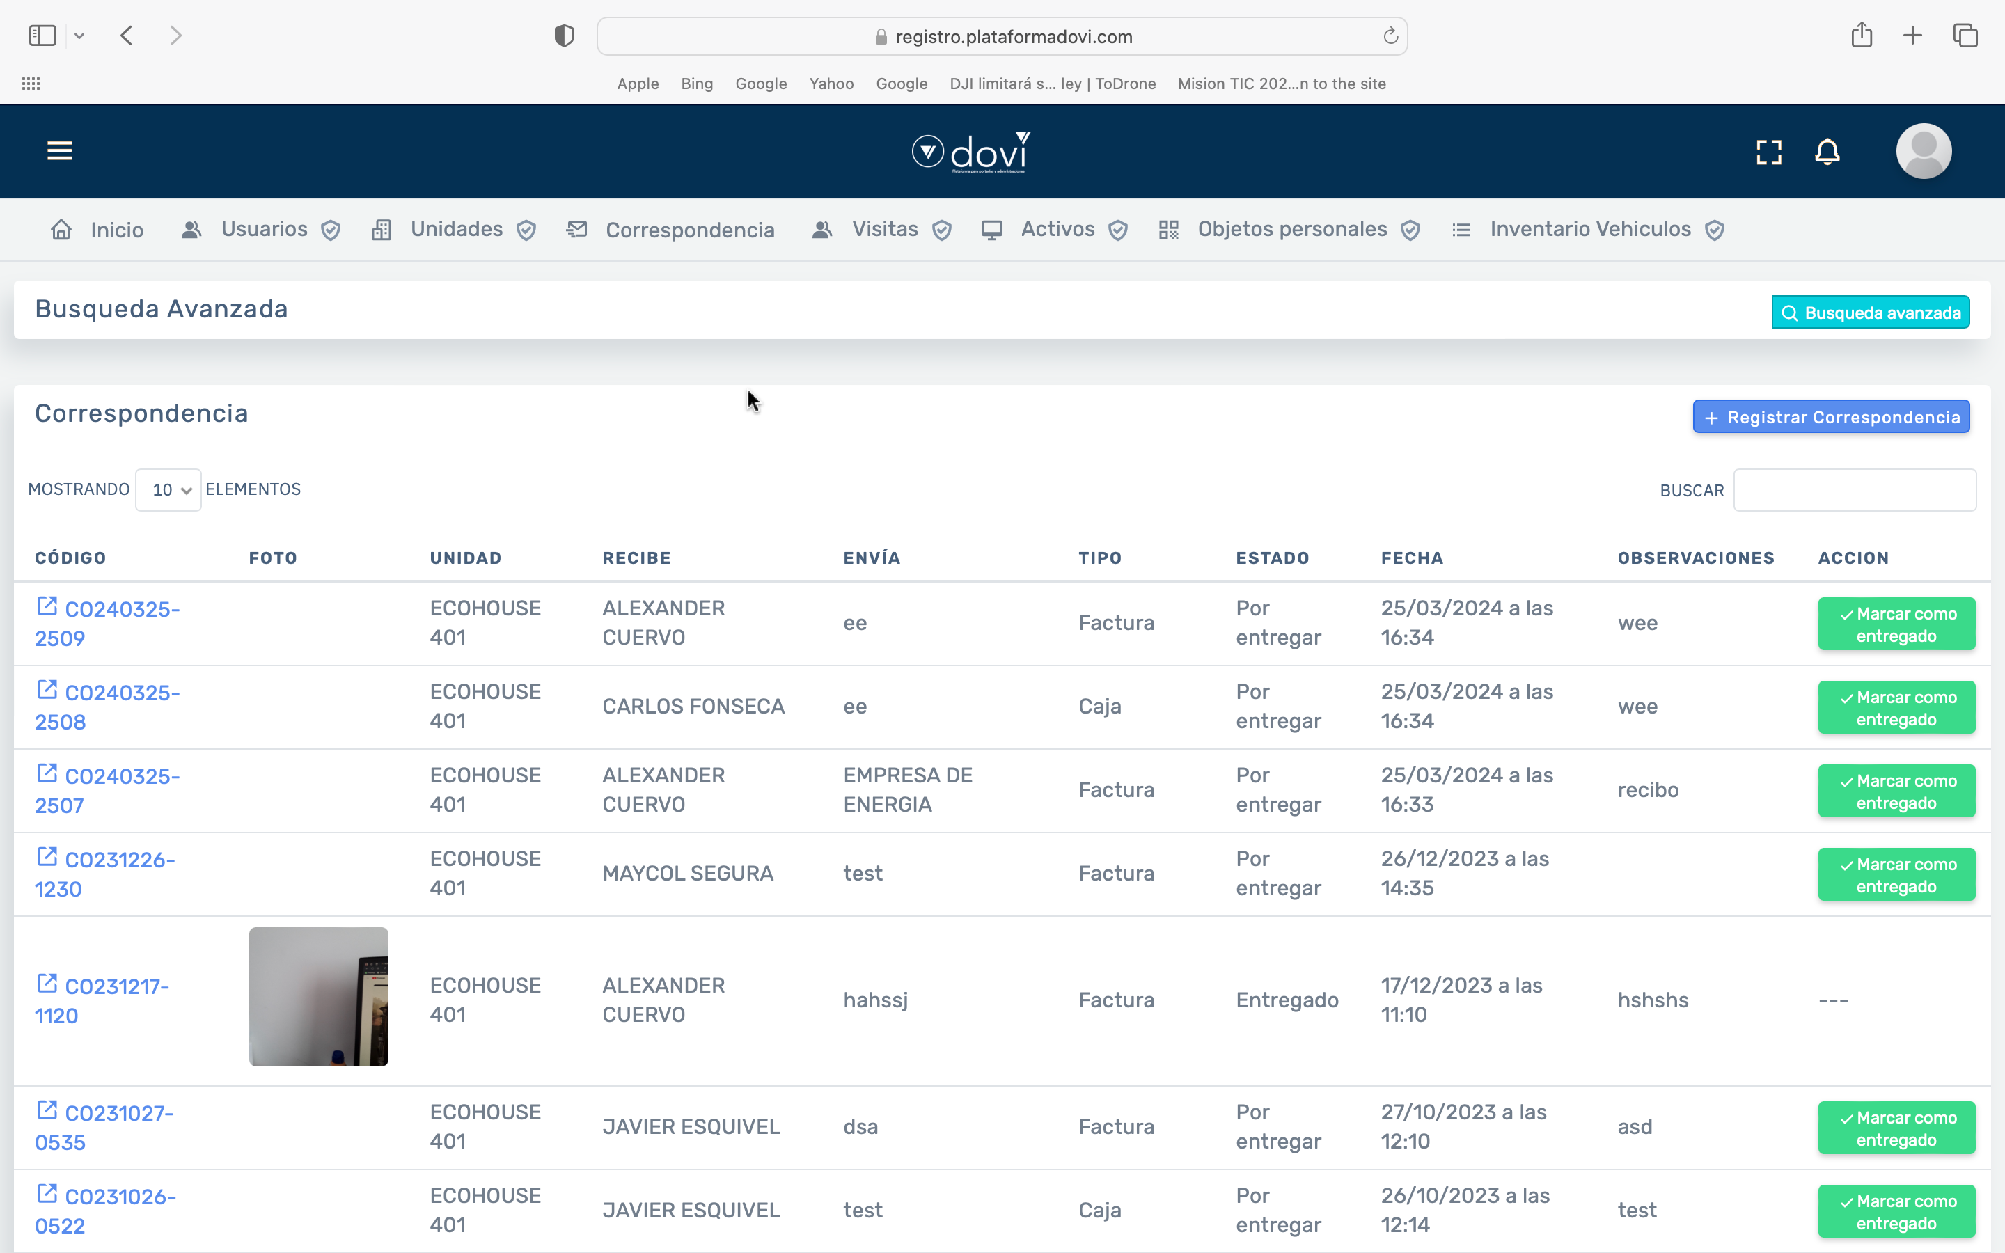
Task: Mark CO231226-1230 as entregado
Action: click(1896, 874)
